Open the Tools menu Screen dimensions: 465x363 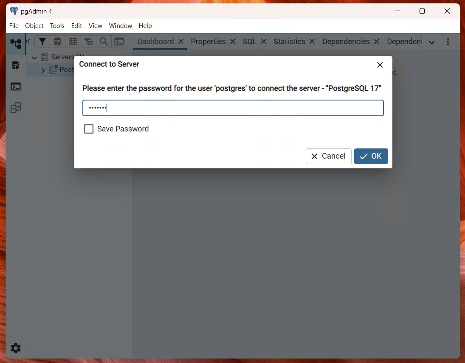coord(57,26)
